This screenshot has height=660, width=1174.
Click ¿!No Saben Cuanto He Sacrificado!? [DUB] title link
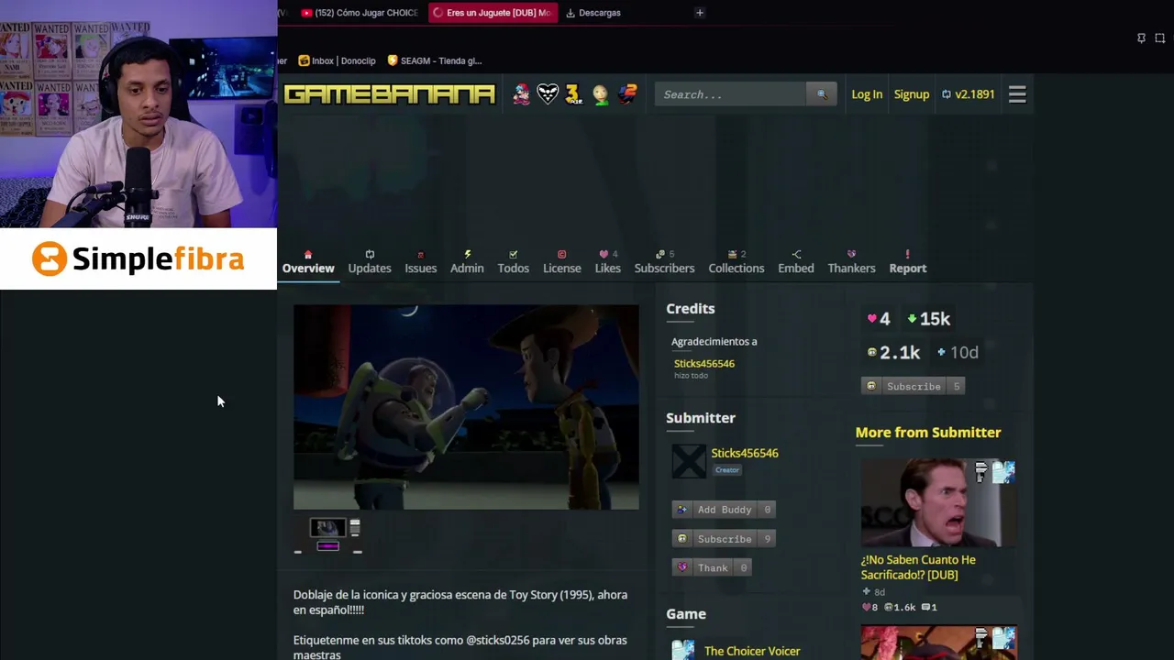918,567
